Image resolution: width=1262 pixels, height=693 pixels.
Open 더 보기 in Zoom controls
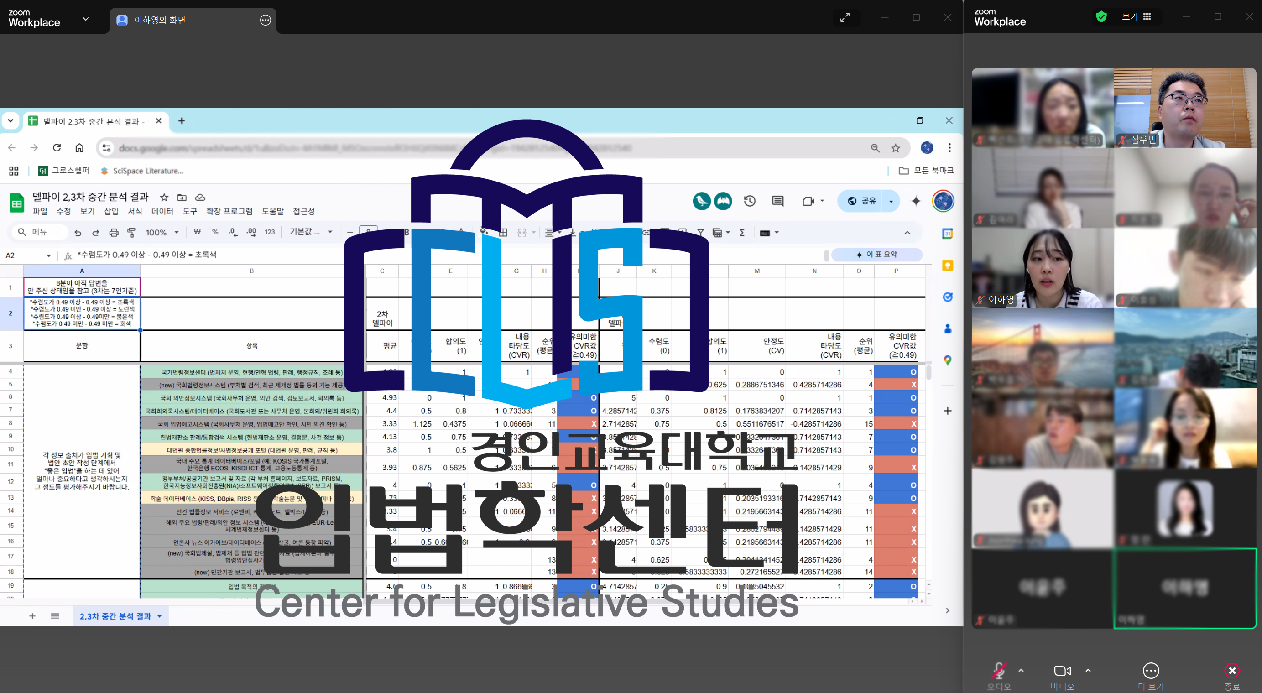click(1150, 677)
